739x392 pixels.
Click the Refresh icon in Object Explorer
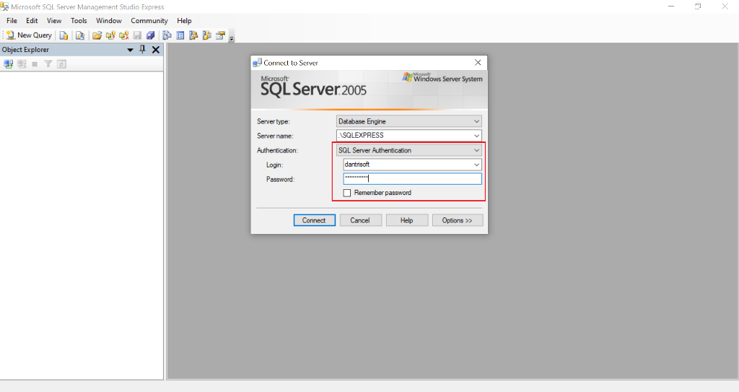tap(61, 64)
